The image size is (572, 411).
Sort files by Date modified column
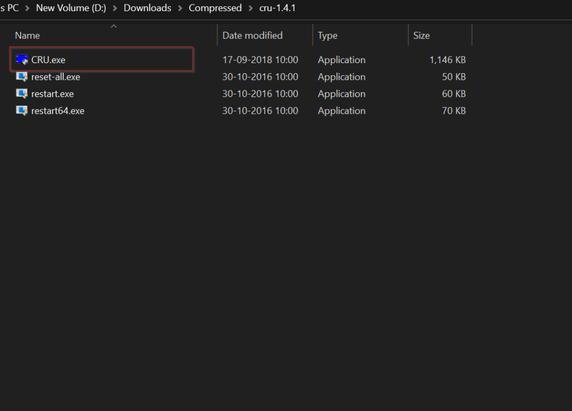coord(252,35)
